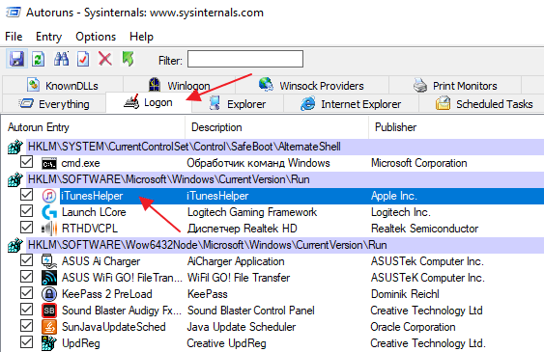This screenshot has height=352, width=544.
Task: Select the Wow6432Node CurrentVersion\Run key row
Action: click(x=284, y=245)
